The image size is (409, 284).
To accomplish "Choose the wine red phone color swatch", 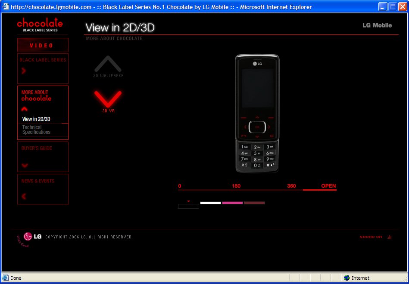I will [254, 203].
